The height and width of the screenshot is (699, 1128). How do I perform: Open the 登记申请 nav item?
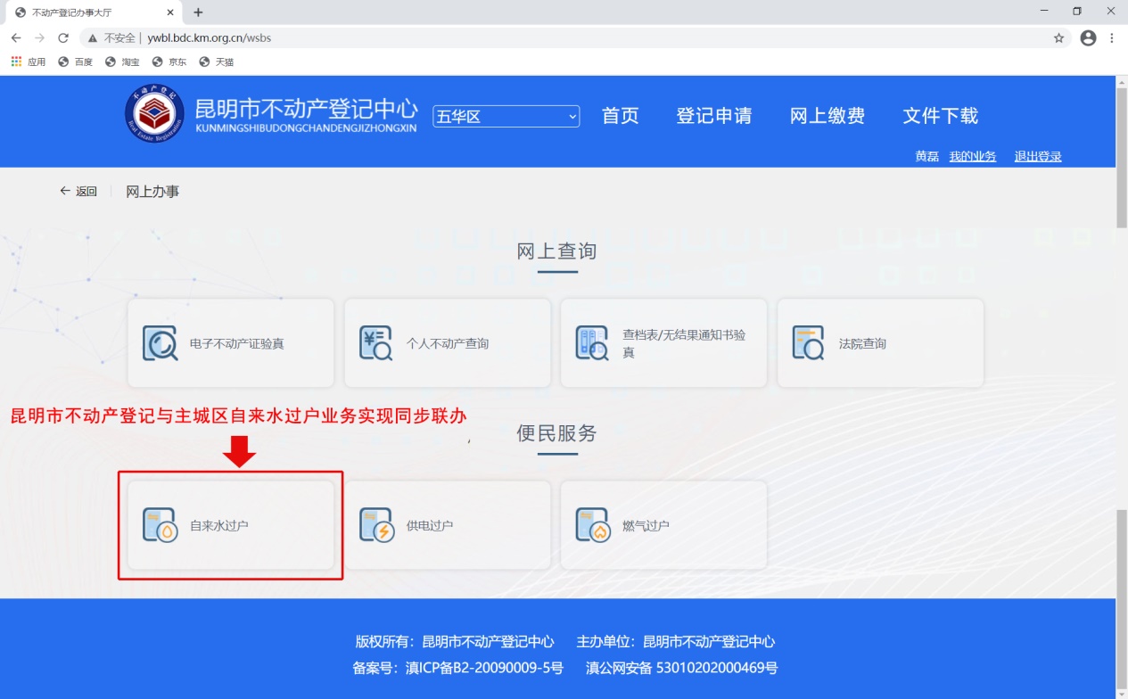[x=713, y=116]
